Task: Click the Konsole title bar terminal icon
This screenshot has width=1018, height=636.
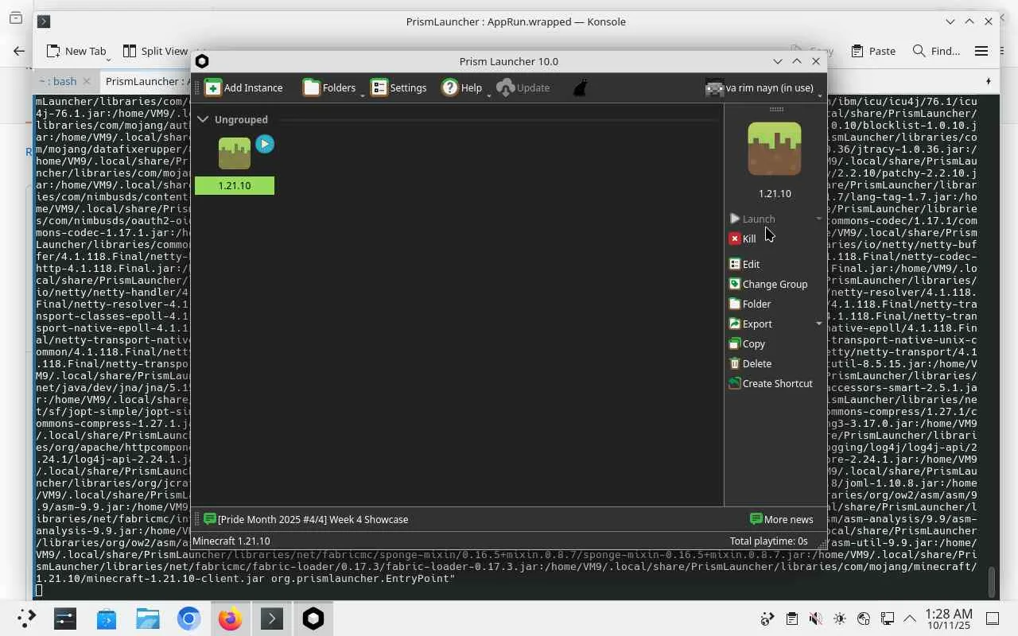Action: tap(44, 21)
